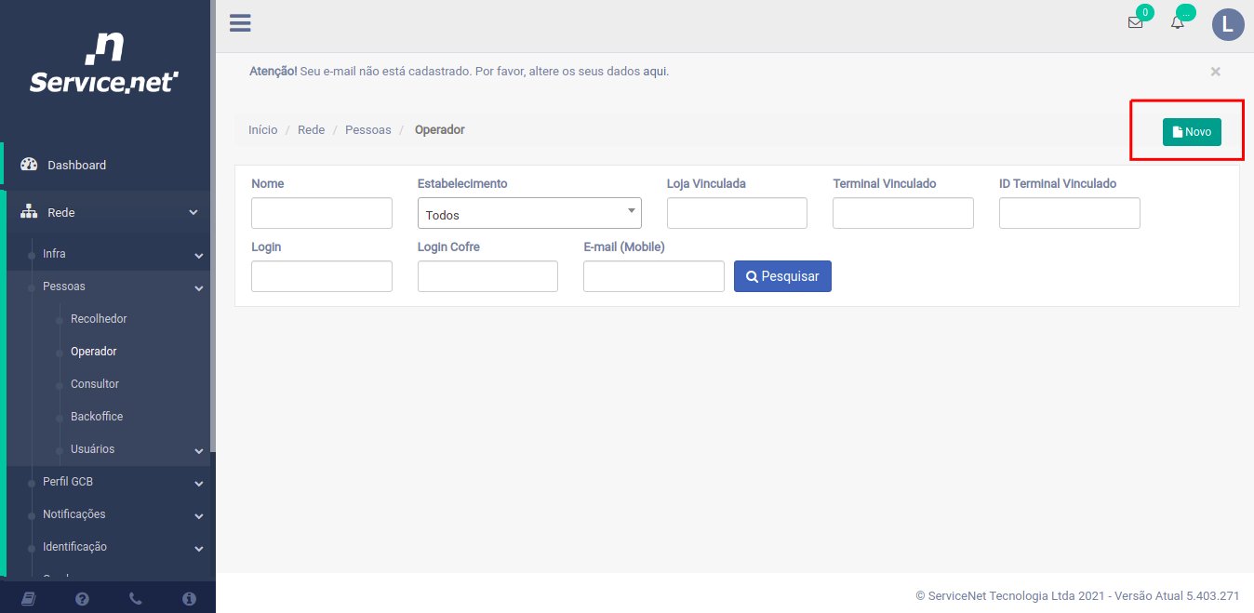Dismiss the e-mail warning alert
The image size is (1254, 613).
pos(1215,72)
